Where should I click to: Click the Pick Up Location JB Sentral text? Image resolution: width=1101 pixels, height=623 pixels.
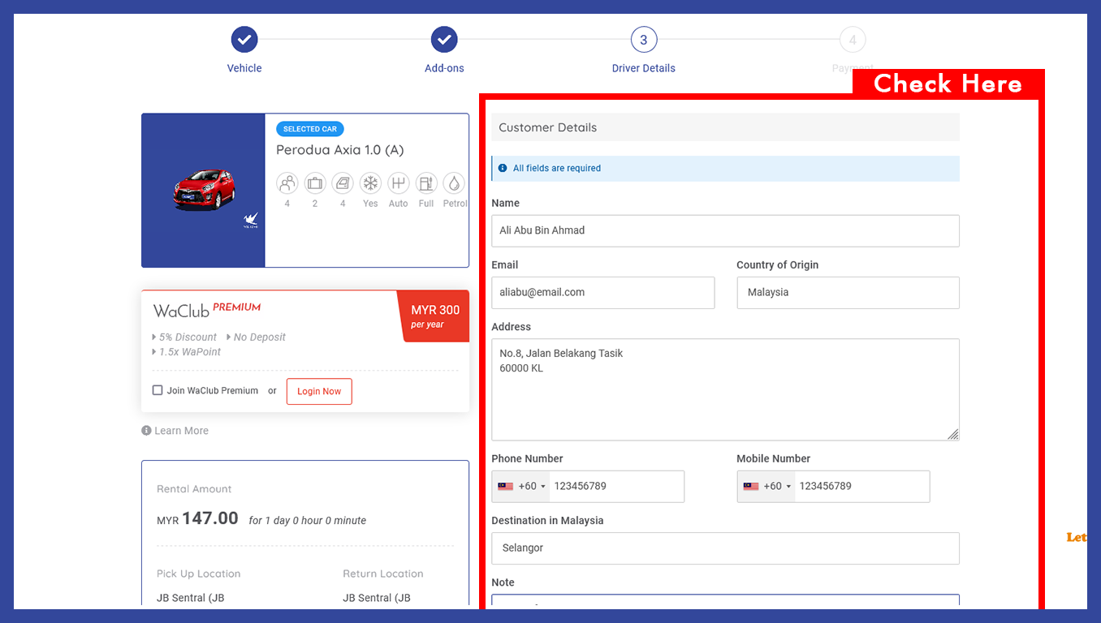[x=191, y=599]
